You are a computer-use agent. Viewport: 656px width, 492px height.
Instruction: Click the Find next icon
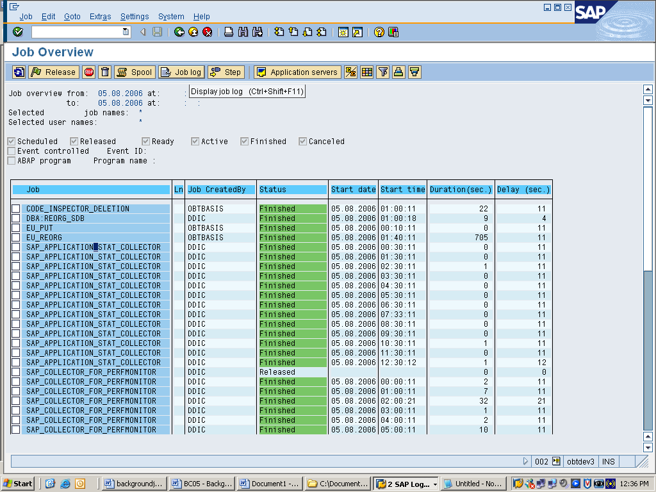pyautogui.click(x=258, y=32)
